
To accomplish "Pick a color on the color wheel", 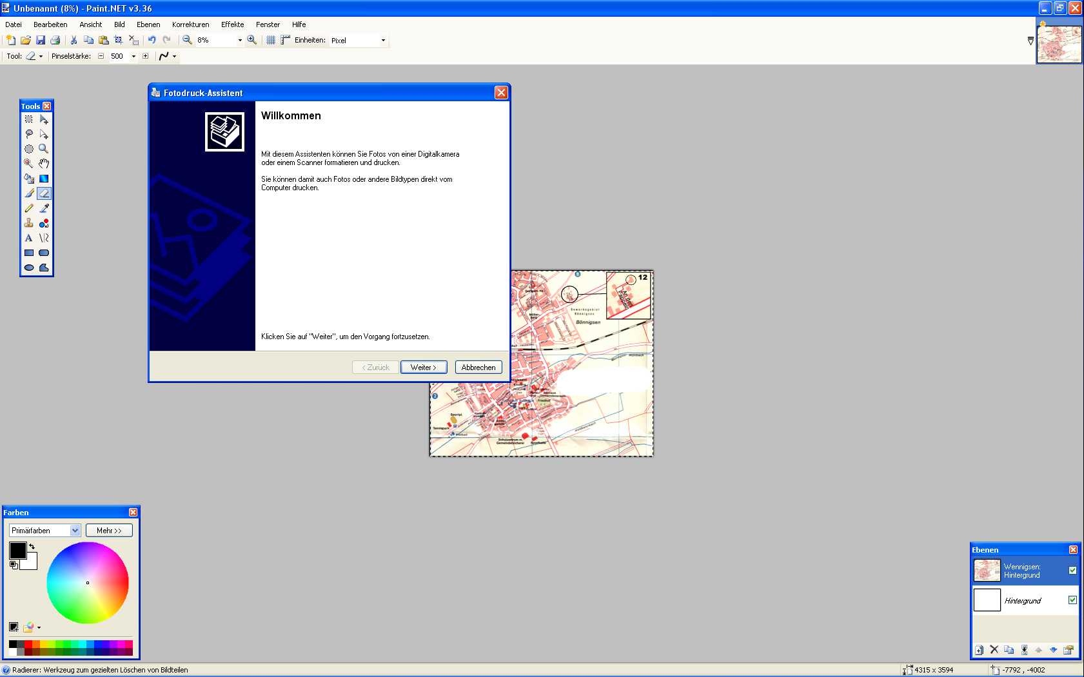I will [x=88, y=583].
